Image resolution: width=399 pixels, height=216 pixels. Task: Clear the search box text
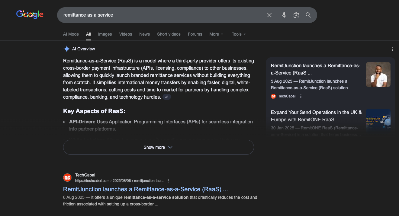pos(269,15)
